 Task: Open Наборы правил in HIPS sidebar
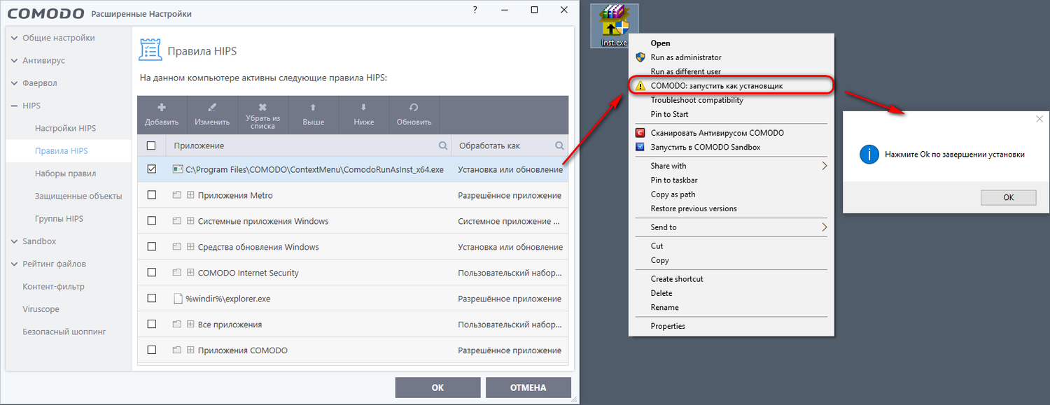[x=65, y=173]
